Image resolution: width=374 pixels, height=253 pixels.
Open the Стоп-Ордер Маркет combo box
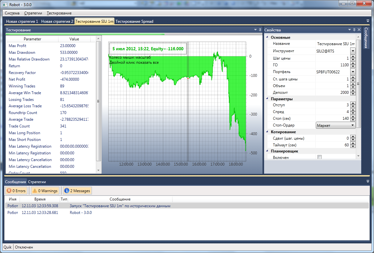click(x=336, y=125)
